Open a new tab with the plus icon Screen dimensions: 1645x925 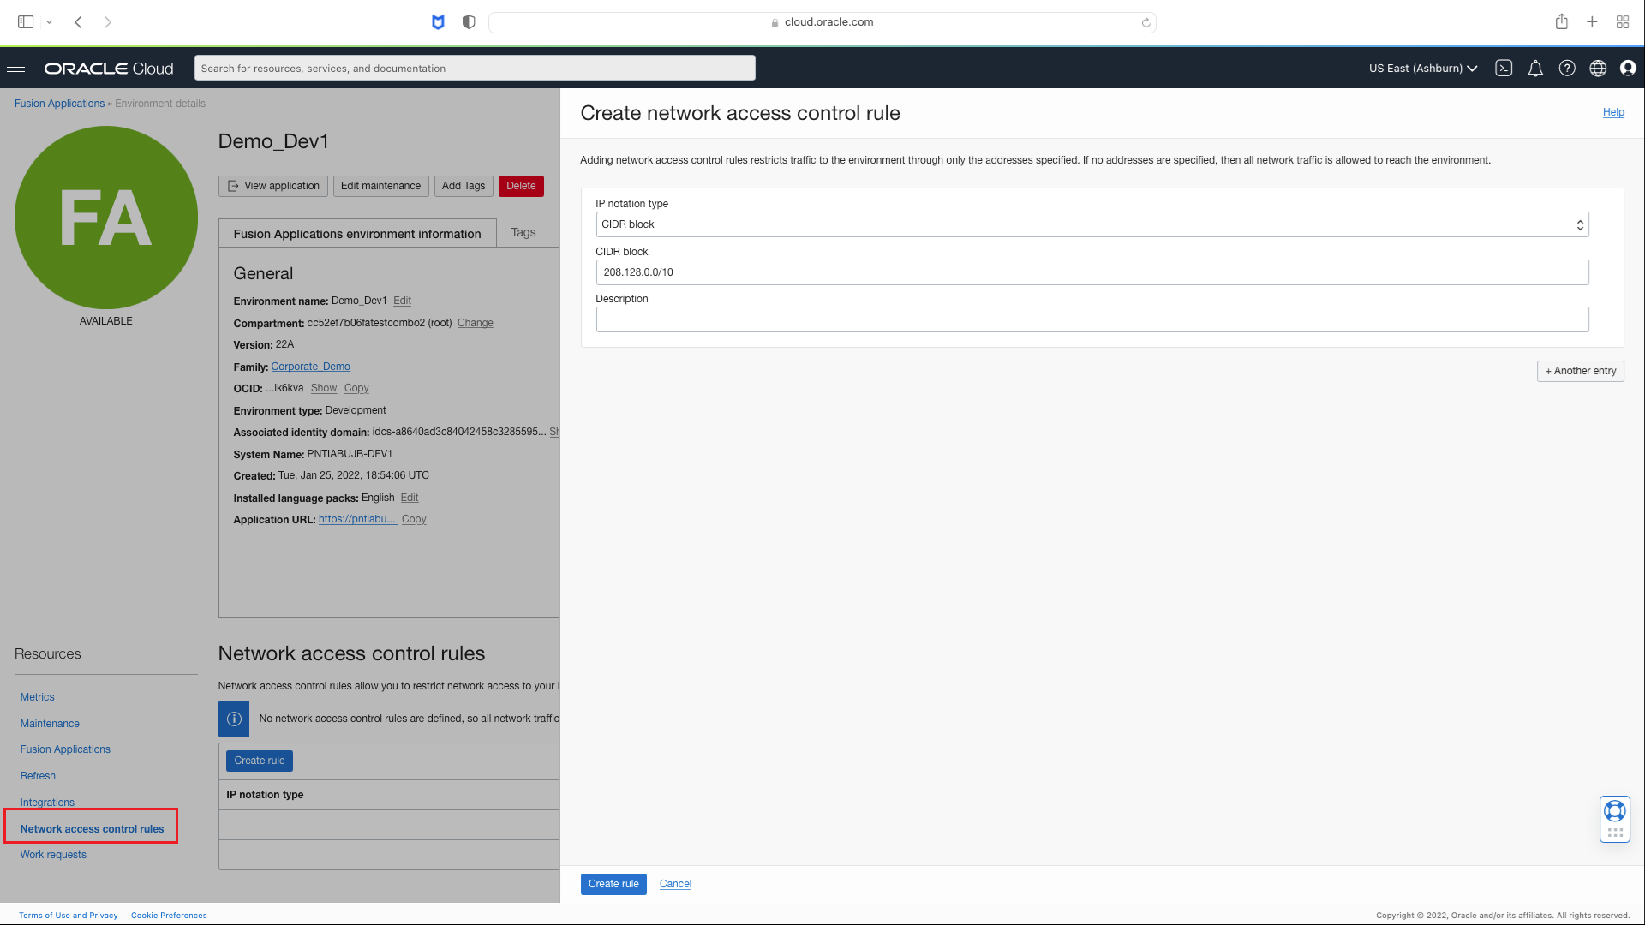1592,21
